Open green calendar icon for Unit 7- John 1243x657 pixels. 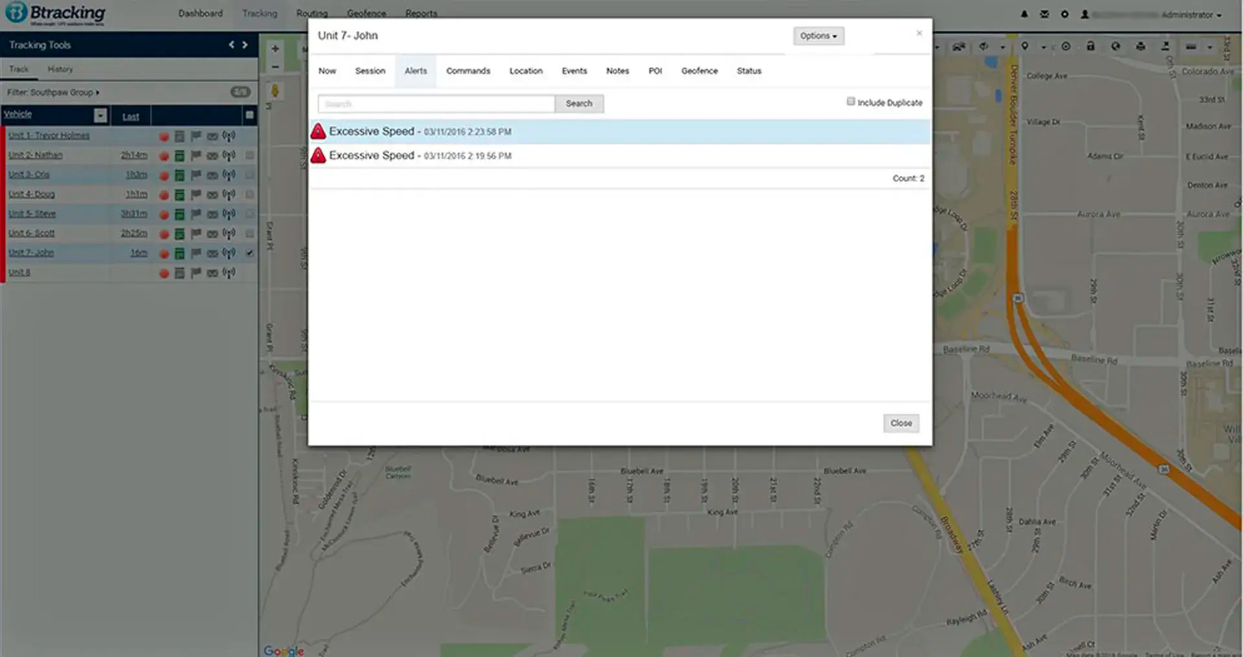click(179, 253)
